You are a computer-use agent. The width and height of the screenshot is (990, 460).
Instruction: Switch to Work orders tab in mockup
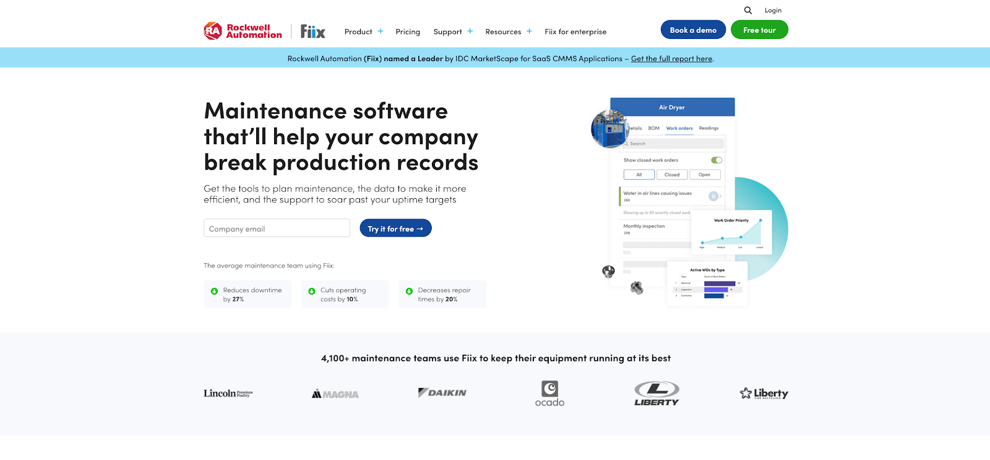tap(679, 128)
